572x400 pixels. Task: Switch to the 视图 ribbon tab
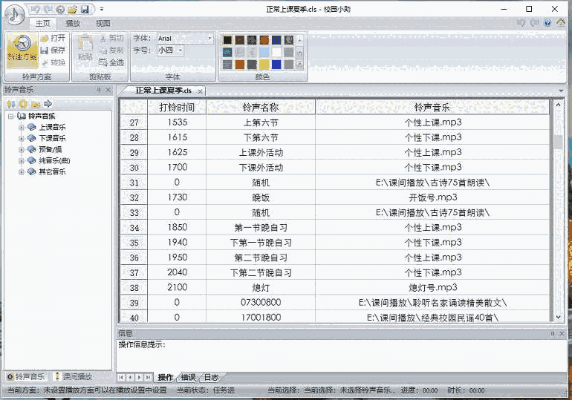[103, 23]
